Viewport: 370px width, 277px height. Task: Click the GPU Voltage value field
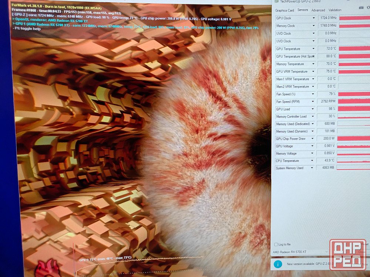pyautogui.click(x=327, y=146)
